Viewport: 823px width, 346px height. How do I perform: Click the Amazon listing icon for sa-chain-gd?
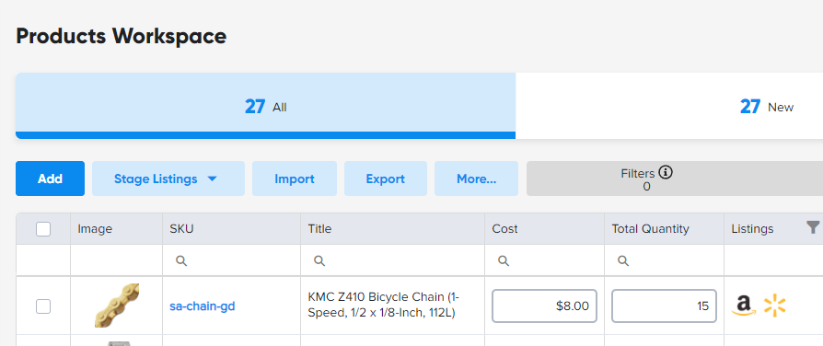coord(744,306)
